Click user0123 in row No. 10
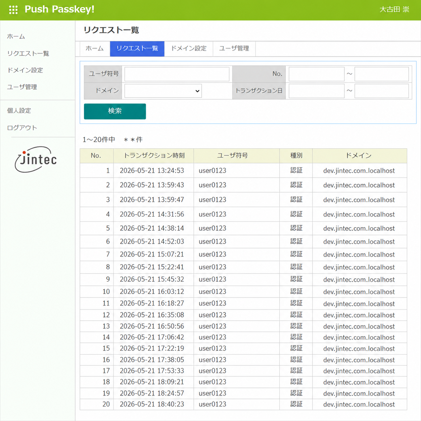This screenshot has width=421, height=421. click(213, 291)
